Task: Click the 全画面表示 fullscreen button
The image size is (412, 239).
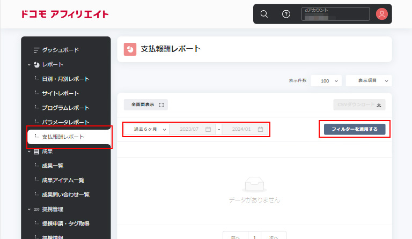Action: click(146, 104)
